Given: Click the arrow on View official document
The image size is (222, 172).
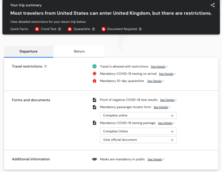Looking at the screenshot, I should 172,140.
